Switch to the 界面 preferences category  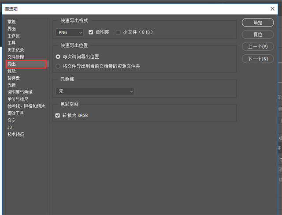(11, 29)
